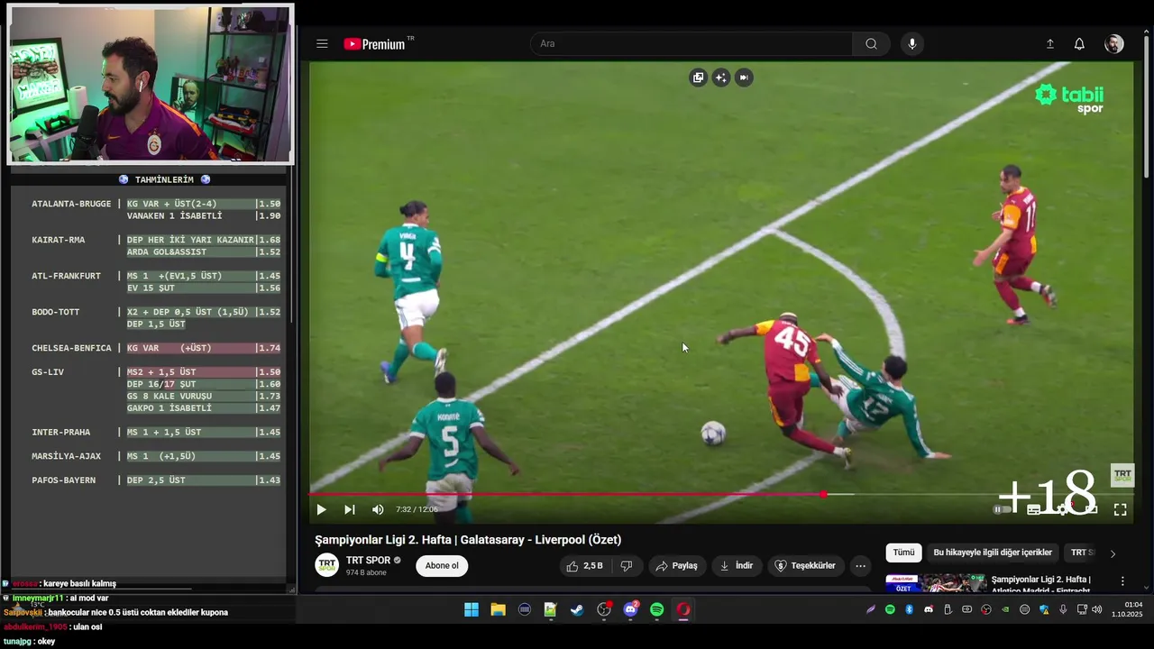
Task: Expand chip list with right chevron
Action: click(x=1113, y=553)
